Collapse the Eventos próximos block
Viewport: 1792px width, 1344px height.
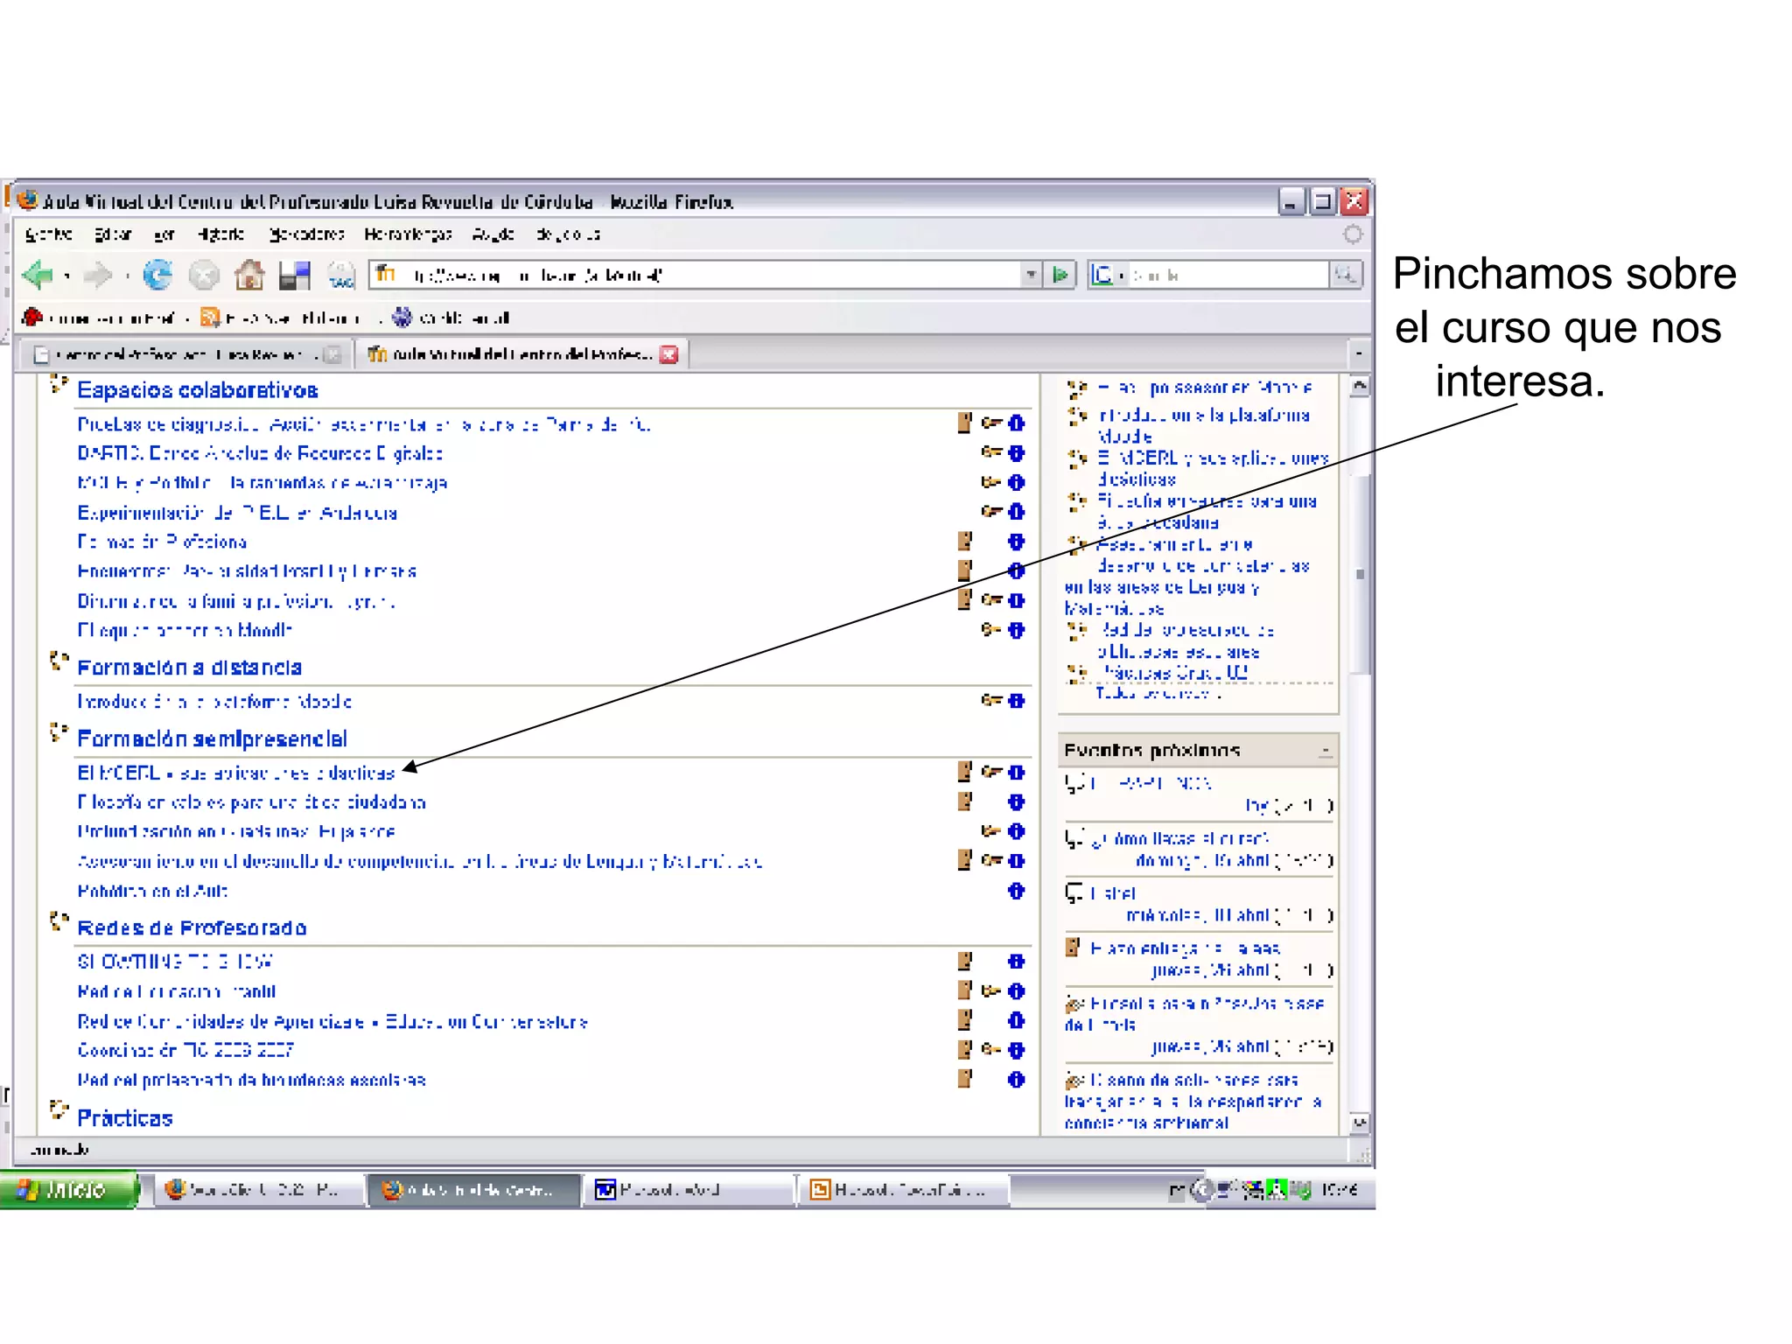(1326, 751)
